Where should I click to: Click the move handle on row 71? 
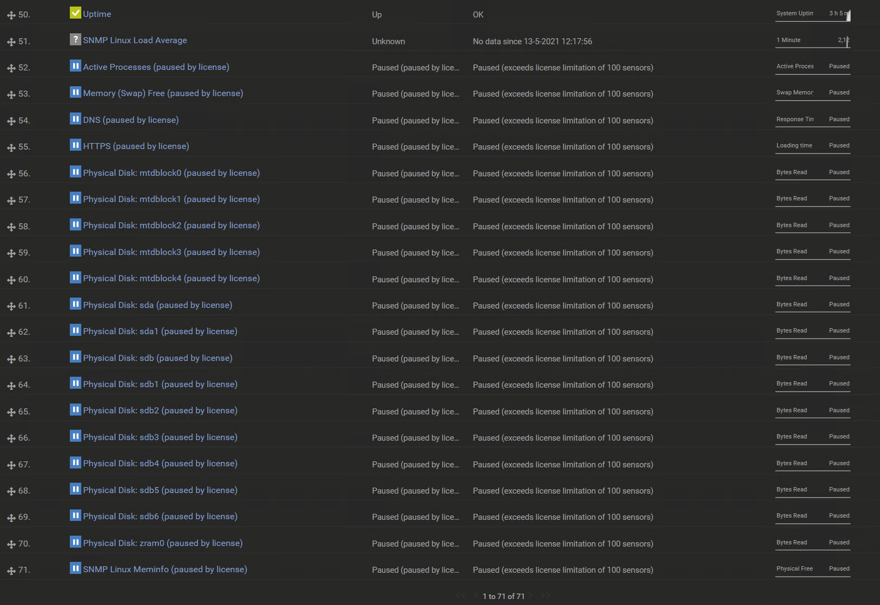(11, 571)
